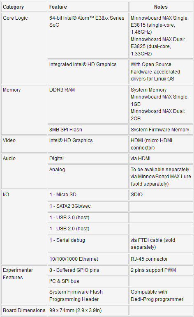Click the 8 - Buffered GPIO pins cell

tap(88, 270)
